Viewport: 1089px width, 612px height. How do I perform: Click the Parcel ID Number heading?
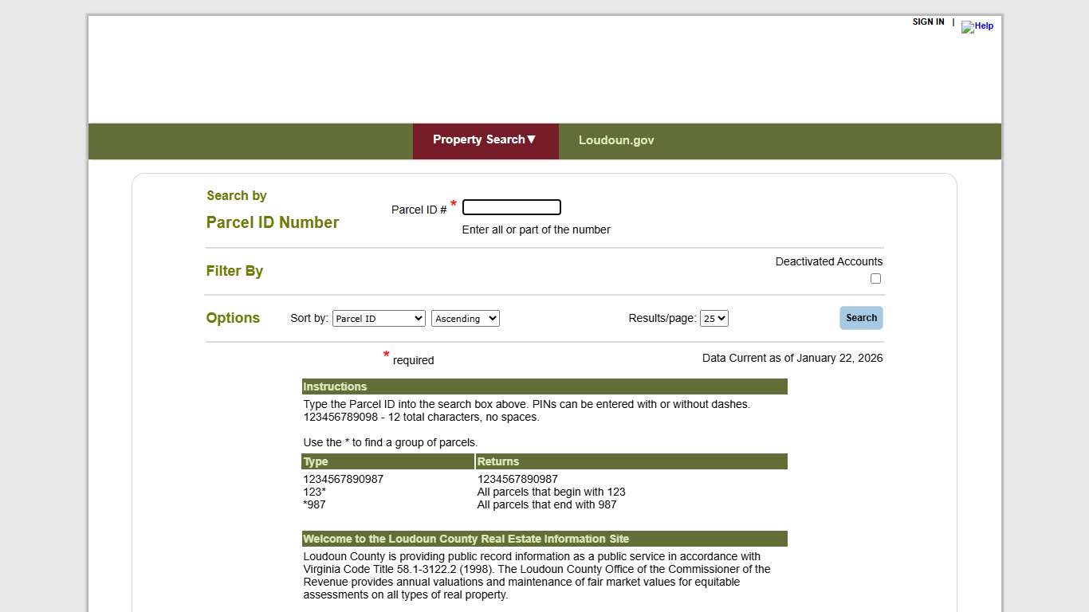pos(273,222)
